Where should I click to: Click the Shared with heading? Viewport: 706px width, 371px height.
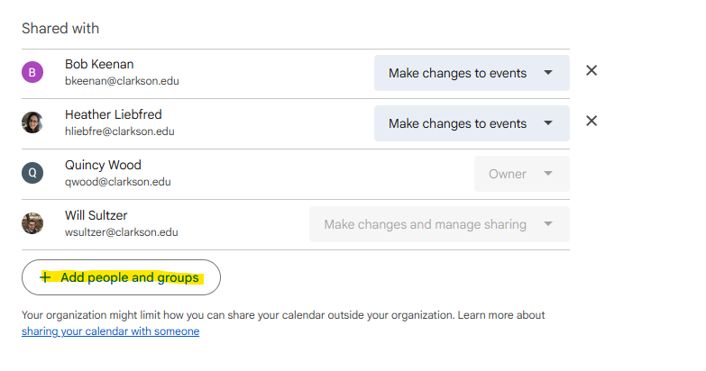(x=60, y=28)
